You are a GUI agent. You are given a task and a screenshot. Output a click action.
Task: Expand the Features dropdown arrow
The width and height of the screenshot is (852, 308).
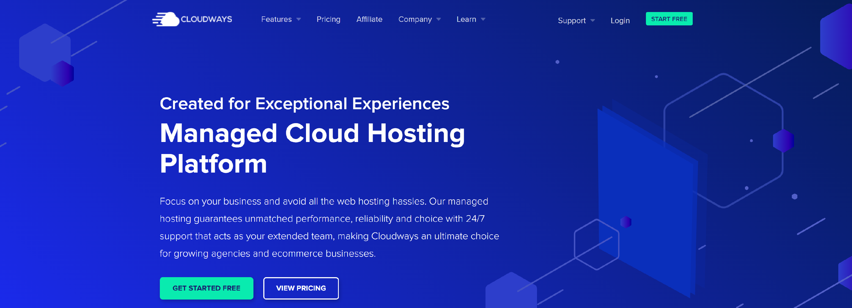coord(299,19)
